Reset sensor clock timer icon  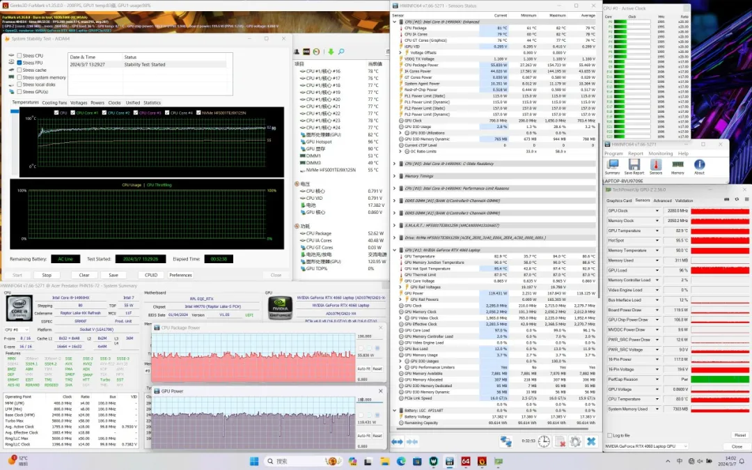coord(544,441)
